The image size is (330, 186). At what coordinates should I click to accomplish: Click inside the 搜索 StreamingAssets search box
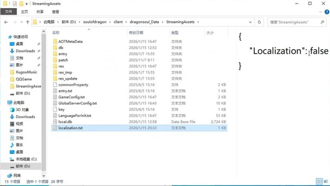pos(294,22)
